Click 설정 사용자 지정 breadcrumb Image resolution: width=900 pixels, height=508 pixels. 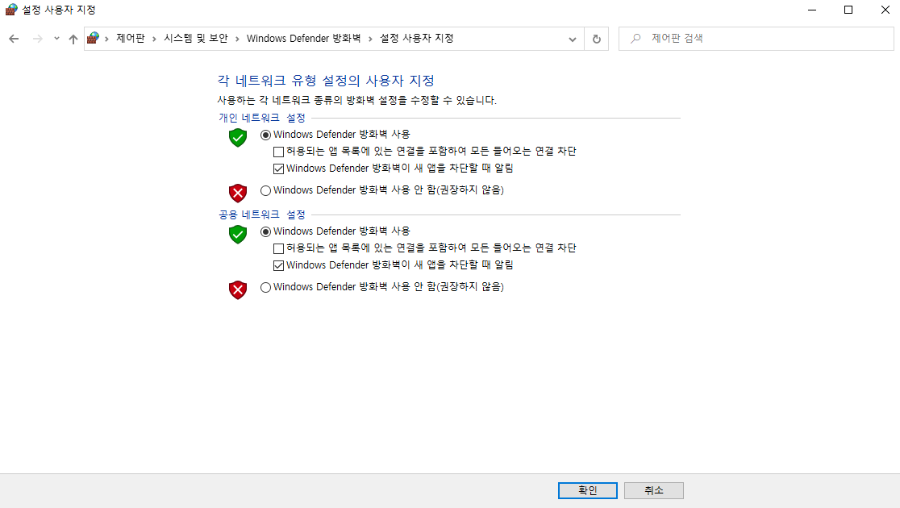coord(417,39)
